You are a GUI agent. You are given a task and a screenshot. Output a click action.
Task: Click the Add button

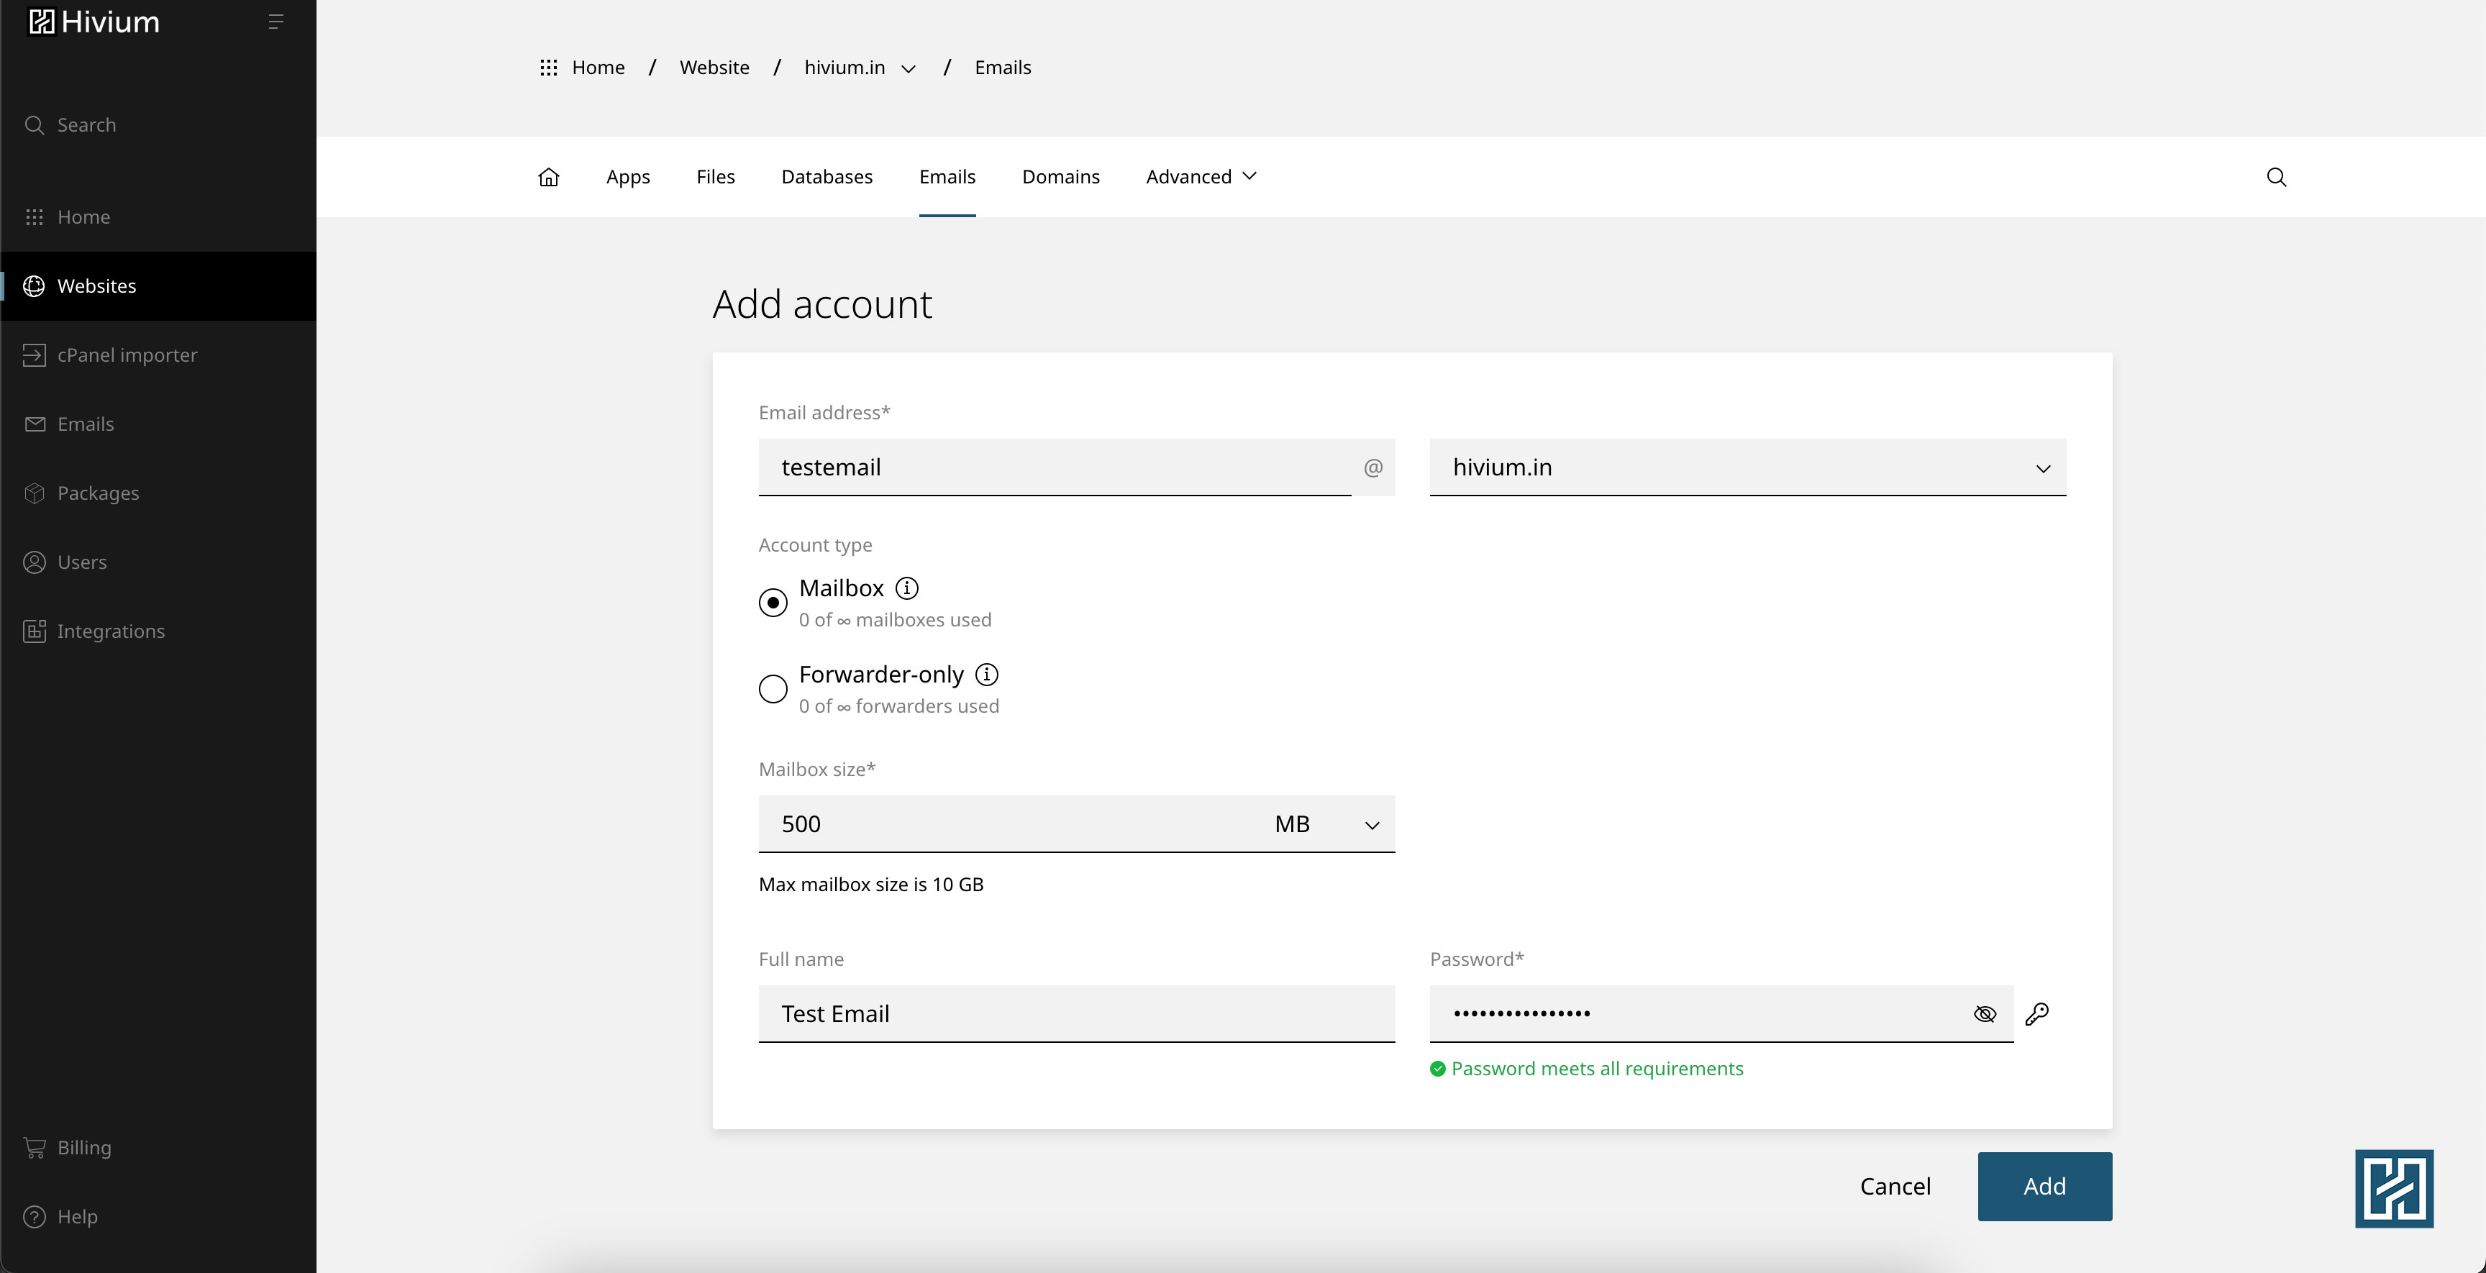click(2043, 1186)
